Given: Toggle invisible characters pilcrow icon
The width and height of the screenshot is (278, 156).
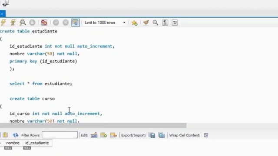Looking at the screenshot, I should coord(165,23).
